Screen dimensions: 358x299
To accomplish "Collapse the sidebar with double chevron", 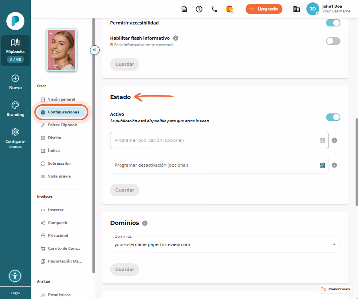I will tap(94, 50).
